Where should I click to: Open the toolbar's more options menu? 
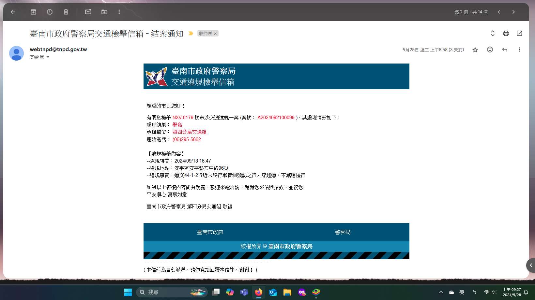point(119,12)
